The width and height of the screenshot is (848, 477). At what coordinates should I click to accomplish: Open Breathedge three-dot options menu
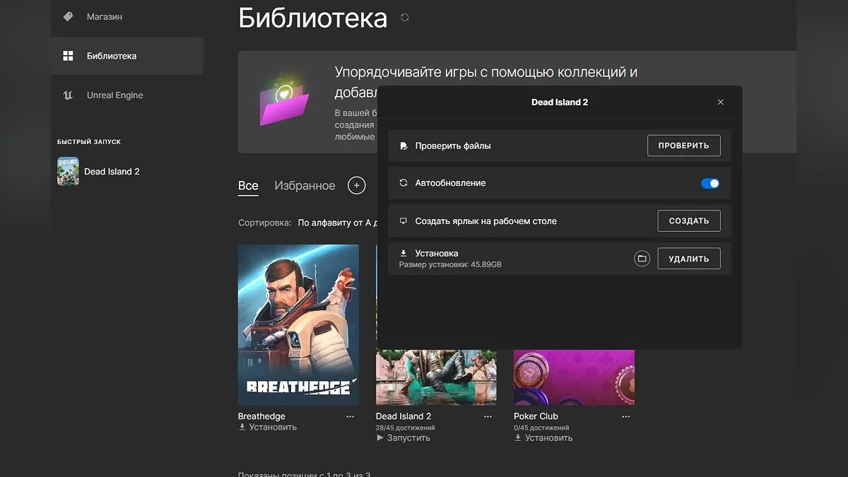351,417
